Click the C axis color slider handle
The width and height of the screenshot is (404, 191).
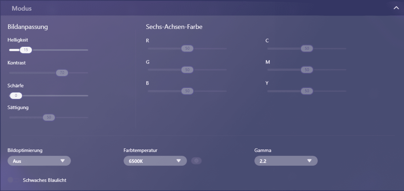pyautogui.click(x=307, y=48)
